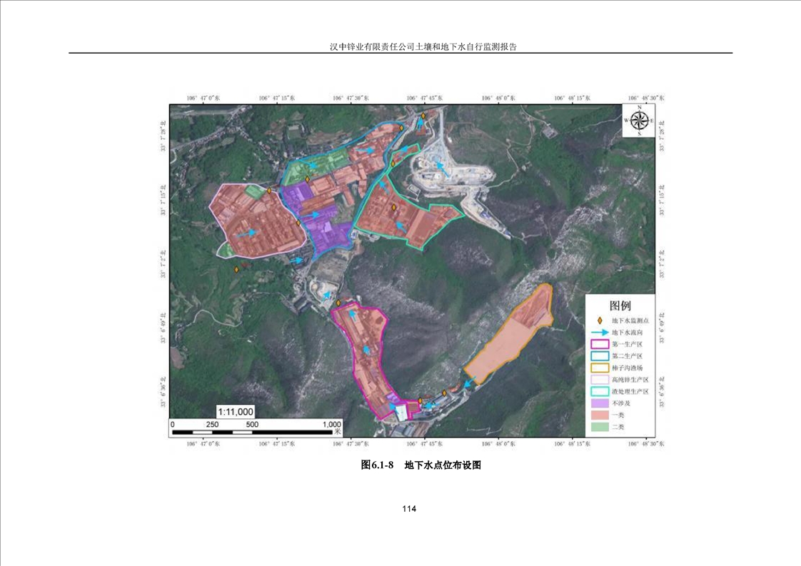
Task: Click the blue 第二生产区 legend box
Action: tap(600, 356)
